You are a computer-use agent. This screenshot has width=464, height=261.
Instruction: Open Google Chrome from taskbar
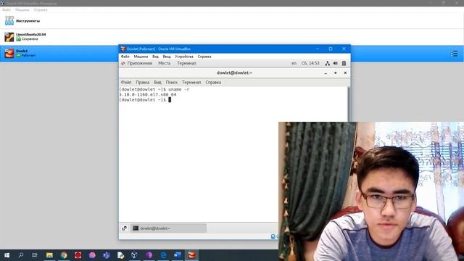click(64, 255)
